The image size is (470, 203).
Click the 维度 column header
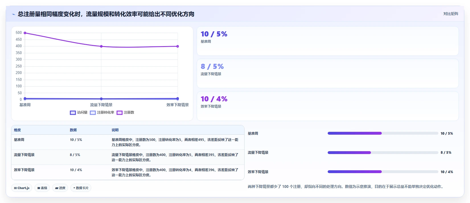click(17, 130)
